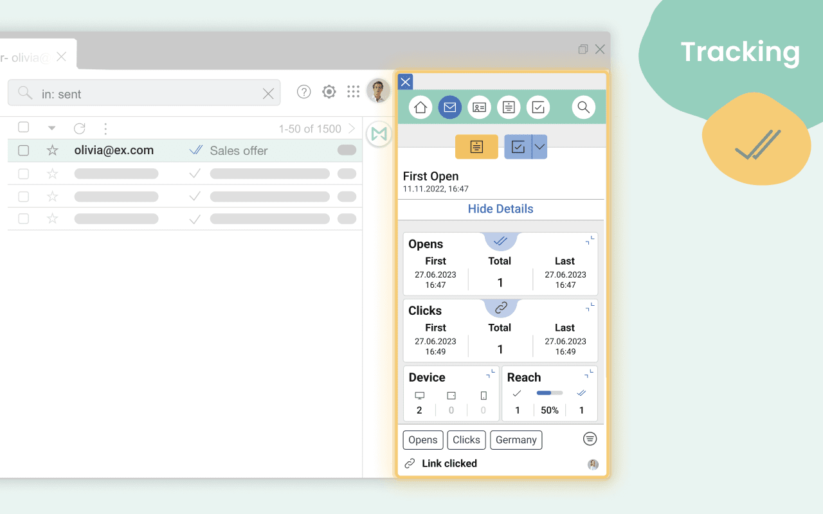Expand the Device card
This screenshot has width=823, height=514.
click(x=491, y=373)
